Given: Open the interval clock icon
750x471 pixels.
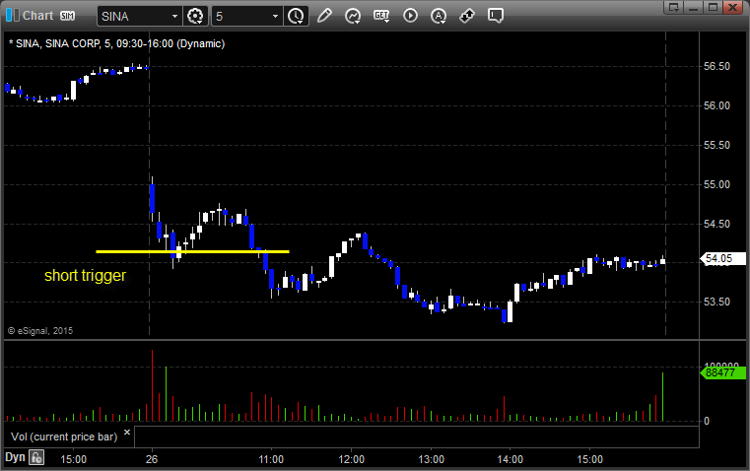Looking at the screenshot, I should point(295,16).
